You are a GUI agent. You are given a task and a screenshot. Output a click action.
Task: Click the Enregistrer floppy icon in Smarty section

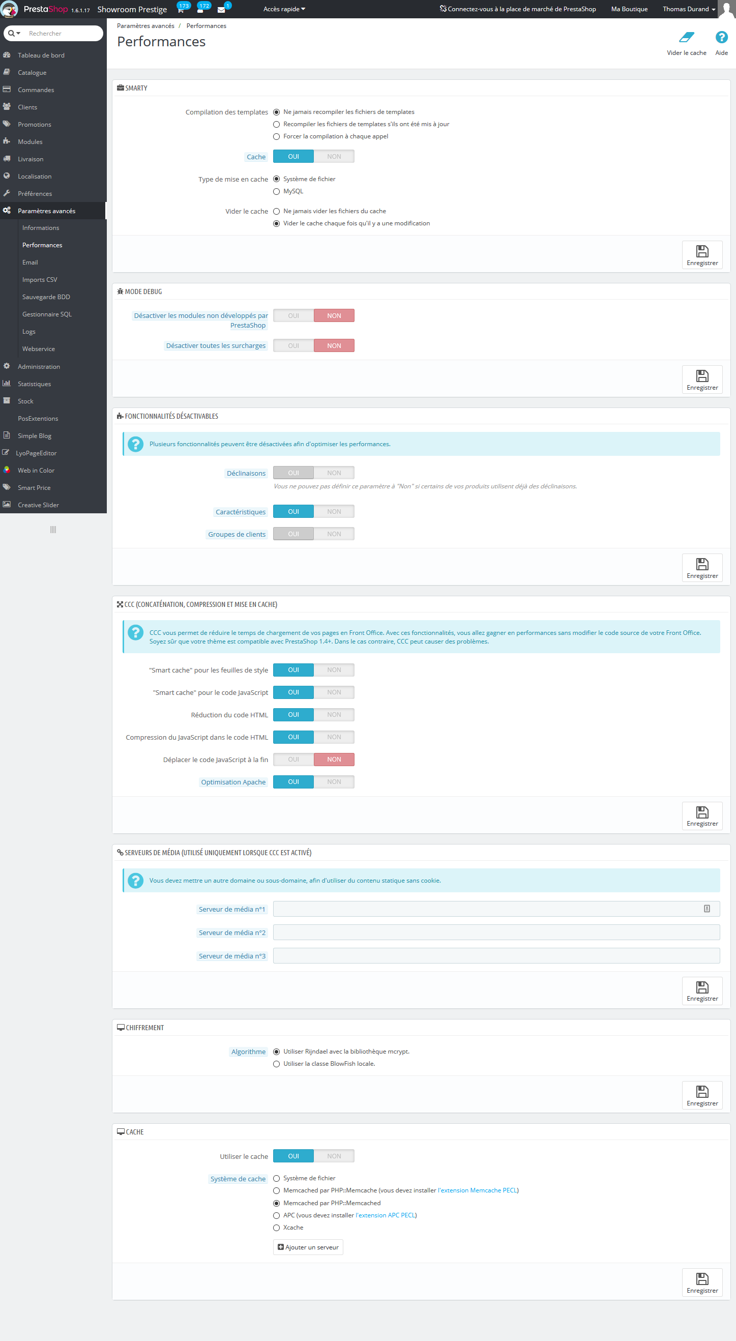[x=702, y=251]
